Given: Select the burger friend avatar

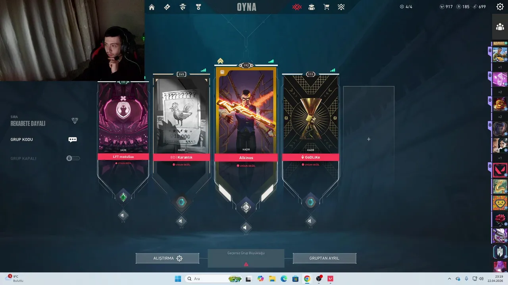Looking at the screenshot, I should (500, 104).
